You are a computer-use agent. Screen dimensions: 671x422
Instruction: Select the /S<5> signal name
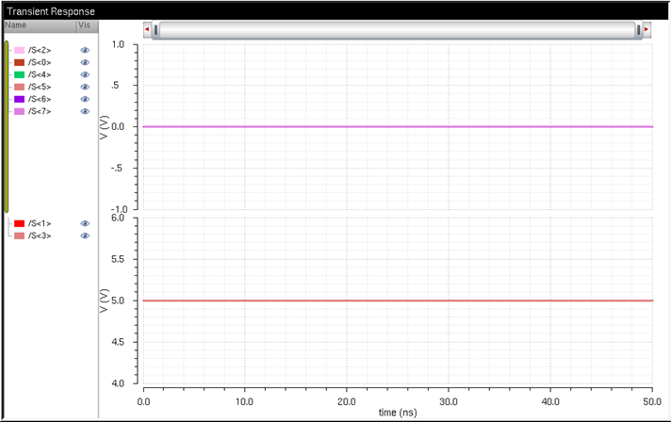pos(40,87)
